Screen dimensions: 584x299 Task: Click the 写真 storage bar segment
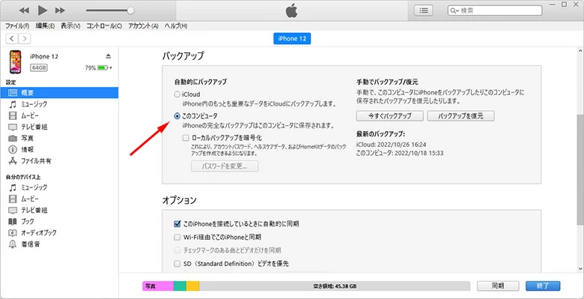point(158,286)
